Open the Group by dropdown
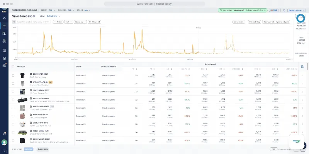Image resolution: width=309 pixels, height=154 pixels. point(80,22)
